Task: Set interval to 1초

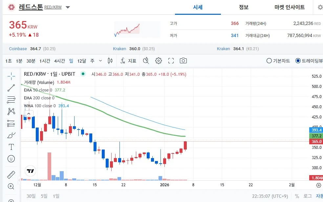Action: click(x=9, y=61)
